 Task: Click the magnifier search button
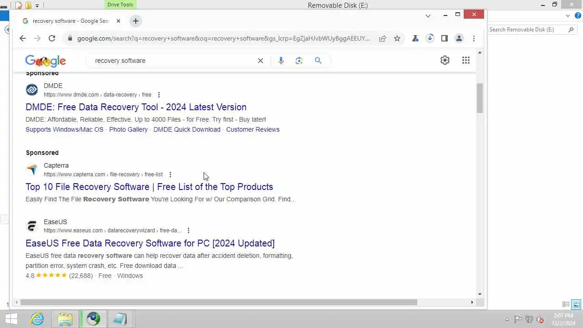[318, 61]
